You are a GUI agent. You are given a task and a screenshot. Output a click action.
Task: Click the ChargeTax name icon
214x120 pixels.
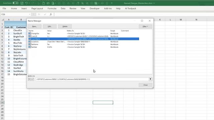(30, 33)
